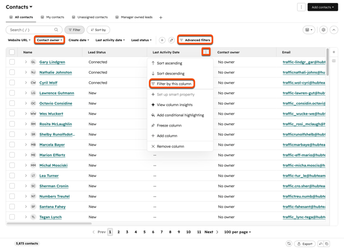Check the box for Nathalie Johnston
The image size is (344, 248).
tap(12, 72)
